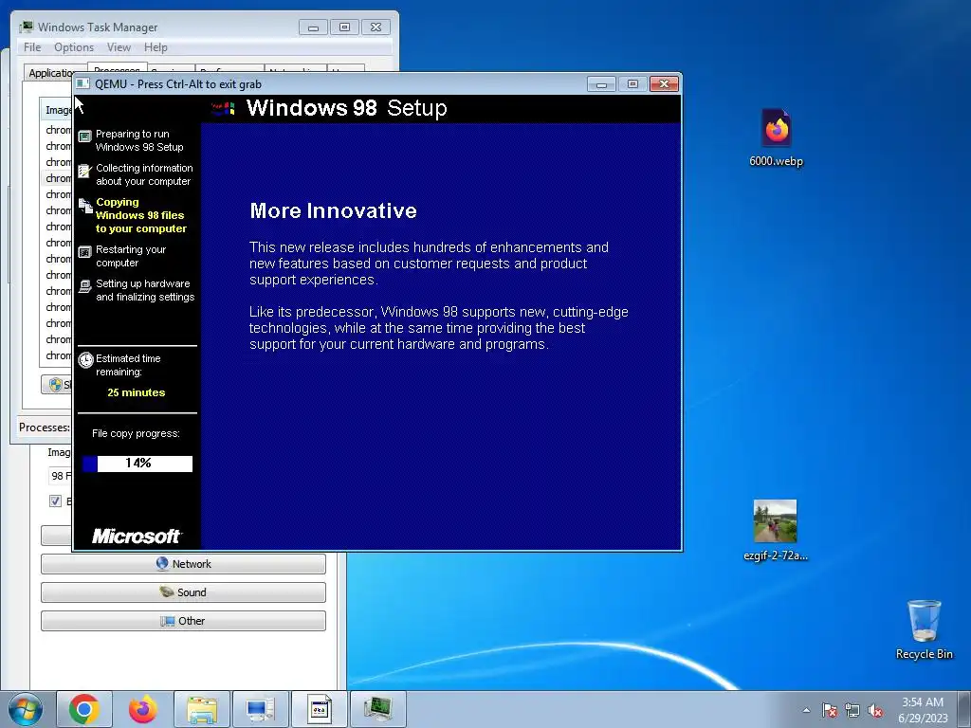The image size is (971, 728).
Task: Click the Windows 98 logo flag icon
Action: pyautogui.click(x=224, y=109)
